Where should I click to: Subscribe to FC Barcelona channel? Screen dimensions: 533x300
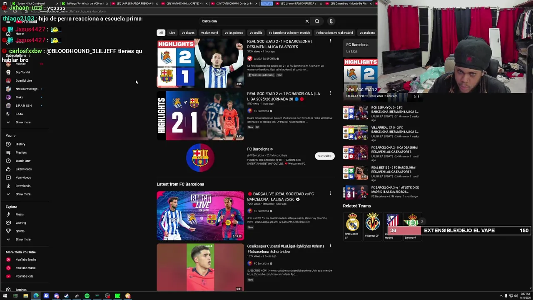(x=325, y=156)
